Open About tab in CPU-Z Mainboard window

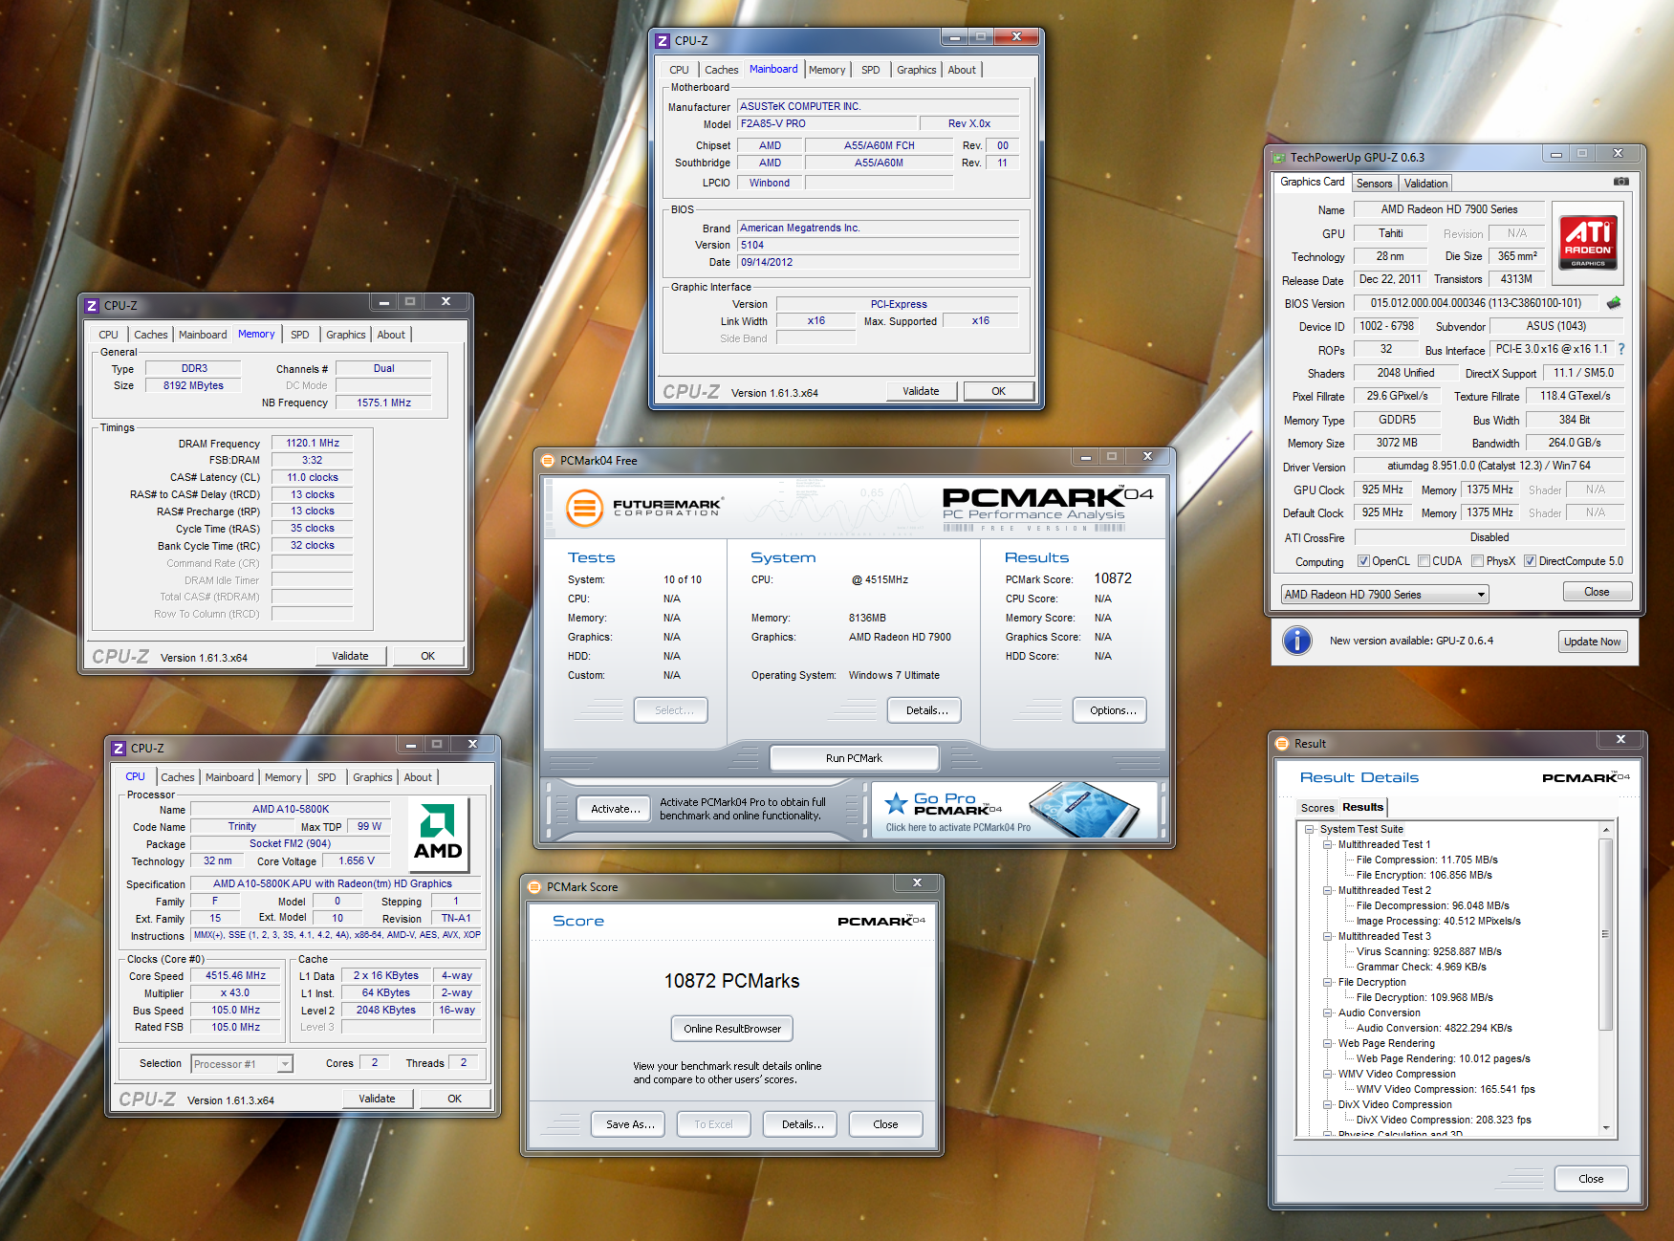tap(962, 70)
